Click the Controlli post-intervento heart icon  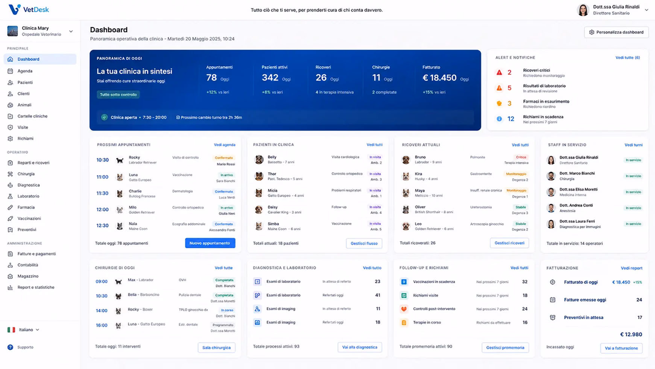click(404, 309)
